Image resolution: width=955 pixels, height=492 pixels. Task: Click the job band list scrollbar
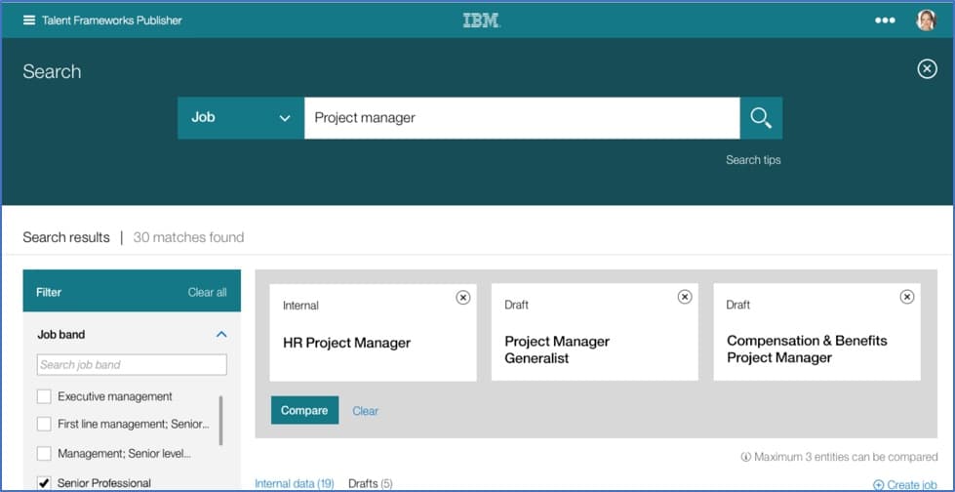click(220, 420)
